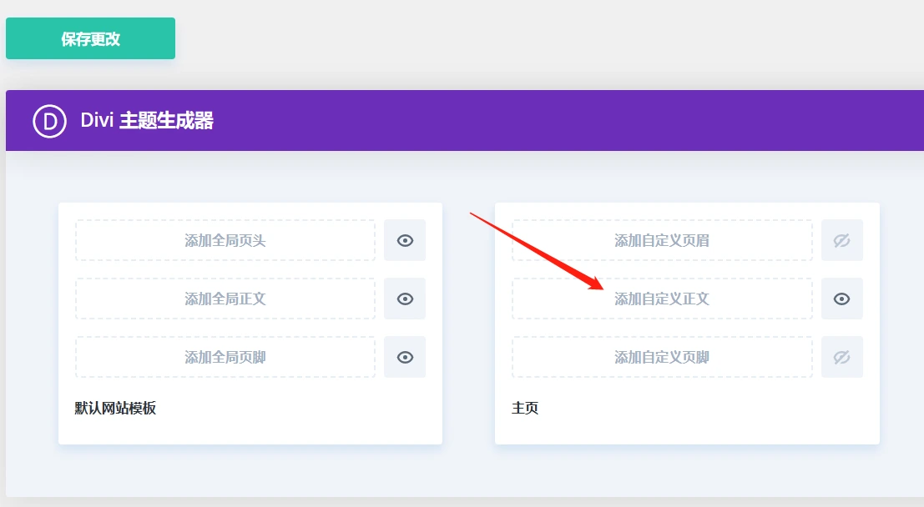Screen dimensions: 924x507
Task: Click 添加全局页脚 to add global footer
Action: point(225,357)
